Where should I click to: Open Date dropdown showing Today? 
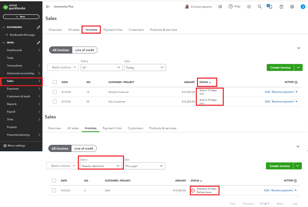(145, 67)
